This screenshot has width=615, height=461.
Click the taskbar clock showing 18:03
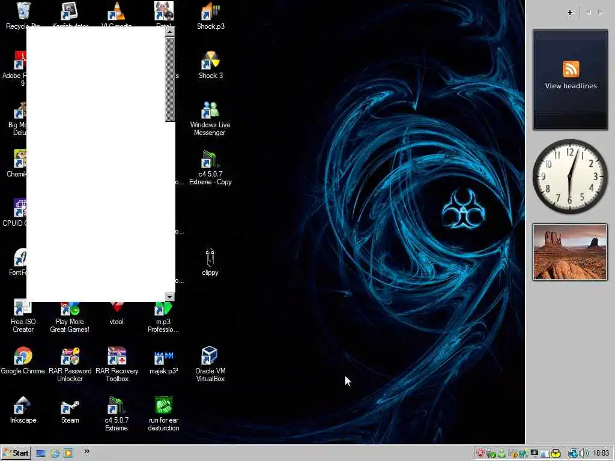click(601, 454)
